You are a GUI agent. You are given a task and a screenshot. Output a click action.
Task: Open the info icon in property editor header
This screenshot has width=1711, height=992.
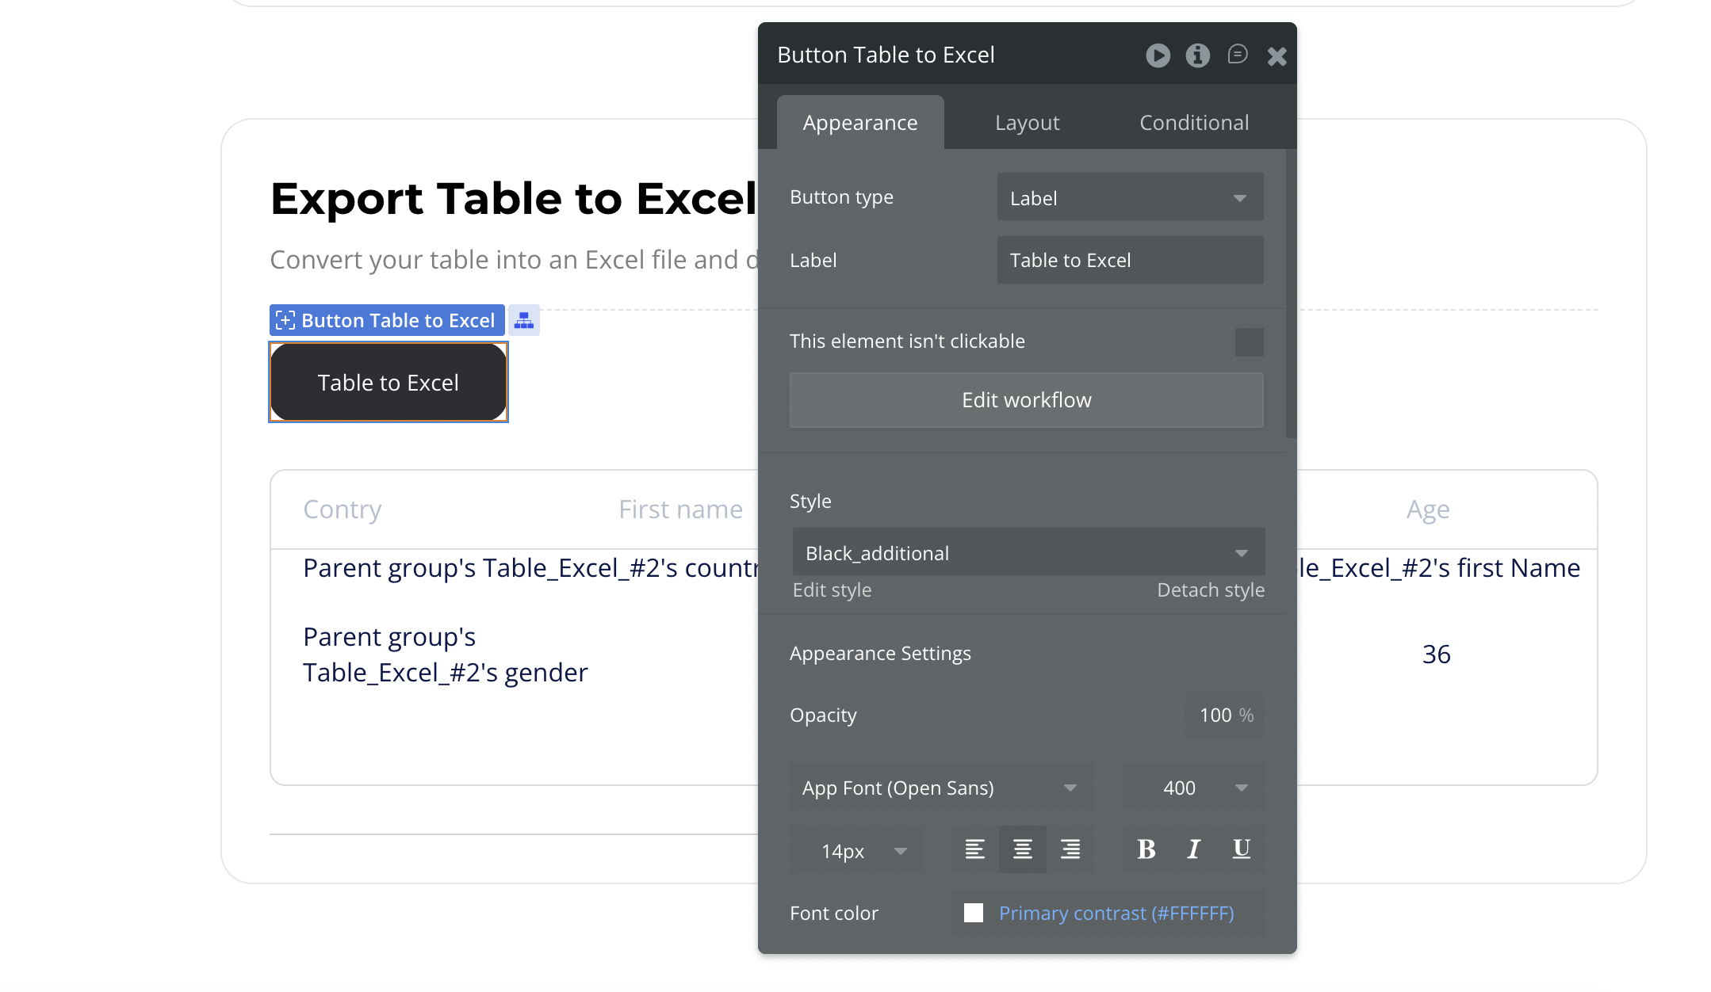tap(1197, 55)
